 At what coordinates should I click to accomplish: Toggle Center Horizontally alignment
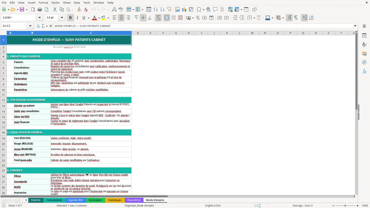click(121, 18)
